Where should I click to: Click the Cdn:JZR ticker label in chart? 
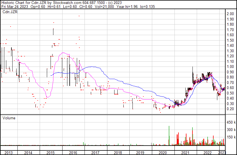(10, 12)
